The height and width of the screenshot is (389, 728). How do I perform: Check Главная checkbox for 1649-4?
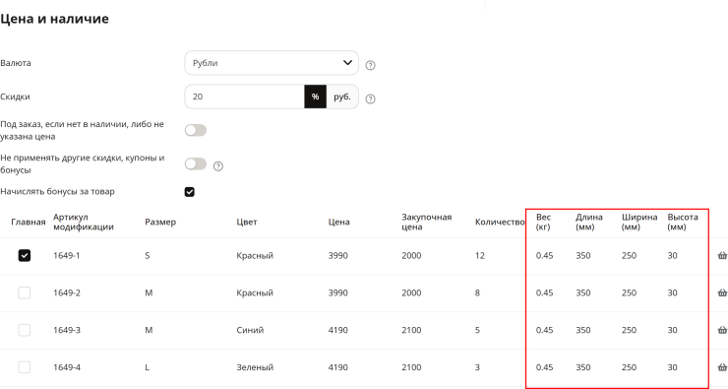pyautogui.click(x=25, y=366)
